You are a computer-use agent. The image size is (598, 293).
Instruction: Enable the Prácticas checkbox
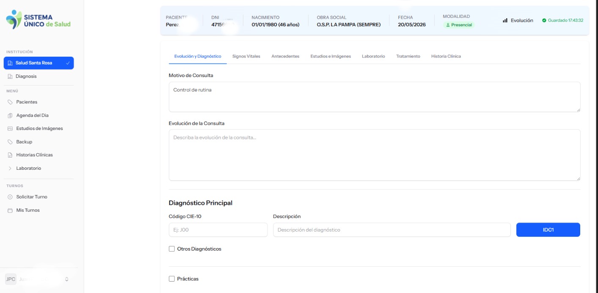[x=172, y=279]
